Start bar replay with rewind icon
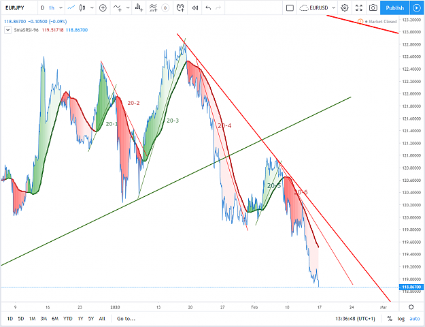 pos(195,8)
